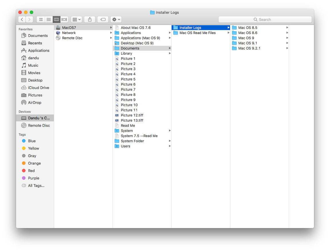Select Network in the first column
Viewport: 330px width, 251px height.
[83, 33]
